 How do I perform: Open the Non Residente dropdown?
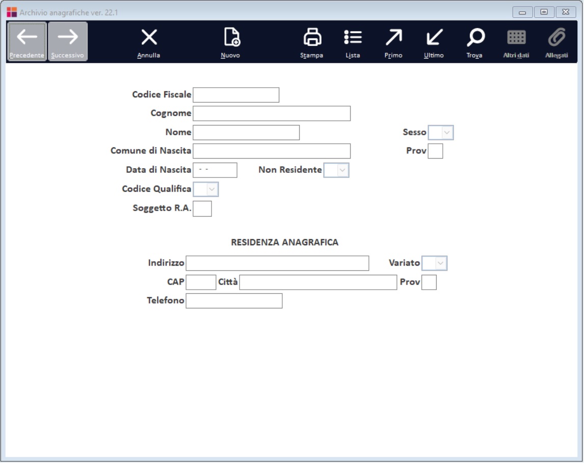(x=337, y=171)
